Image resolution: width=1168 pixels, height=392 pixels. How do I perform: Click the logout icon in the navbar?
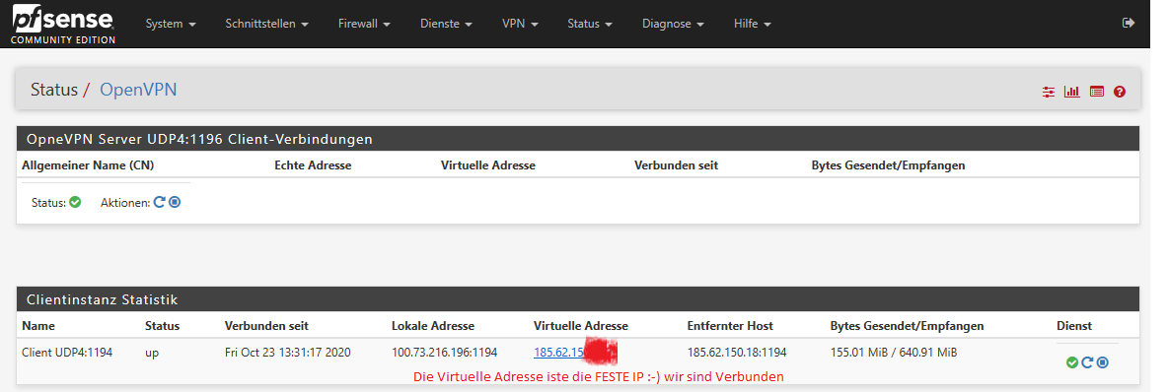(x=1129, y=23)
